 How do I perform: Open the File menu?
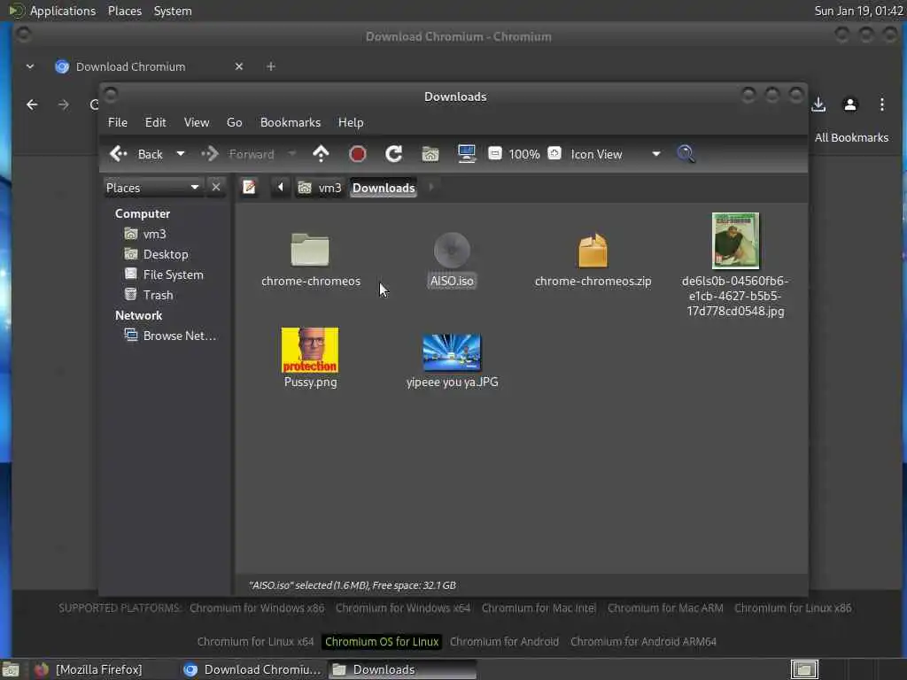pyautogui.click(x=118, y=122)
